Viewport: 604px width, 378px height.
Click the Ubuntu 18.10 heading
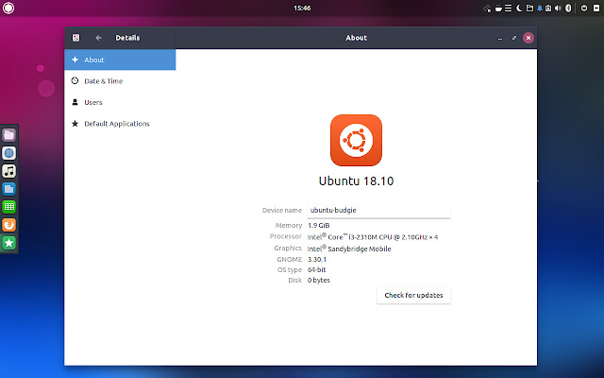tap(356, 180)
